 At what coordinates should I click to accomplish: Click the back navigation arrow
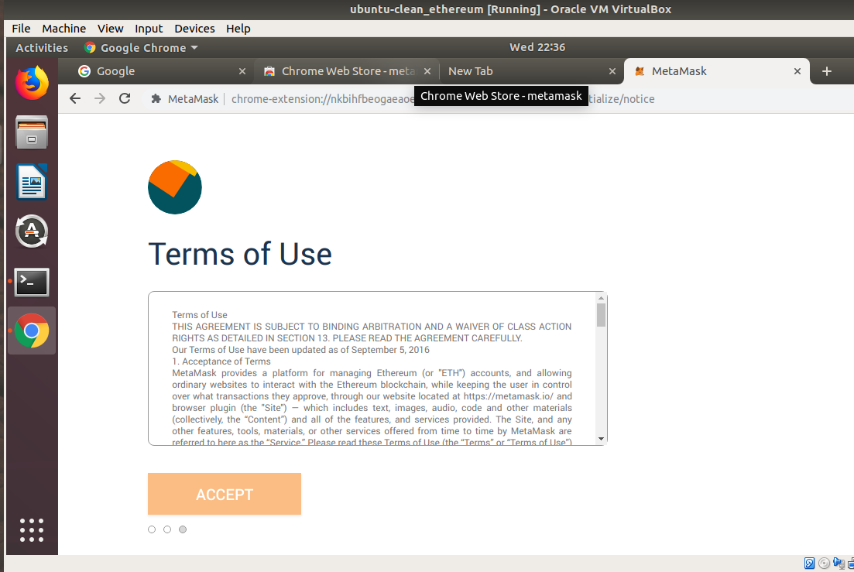click(74, 98)
